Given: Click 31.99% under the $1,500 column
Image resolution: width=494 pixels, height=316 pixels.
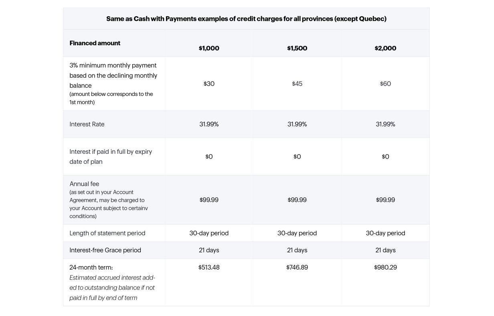Looking at the screenshot, I should (x=297, y=124).
